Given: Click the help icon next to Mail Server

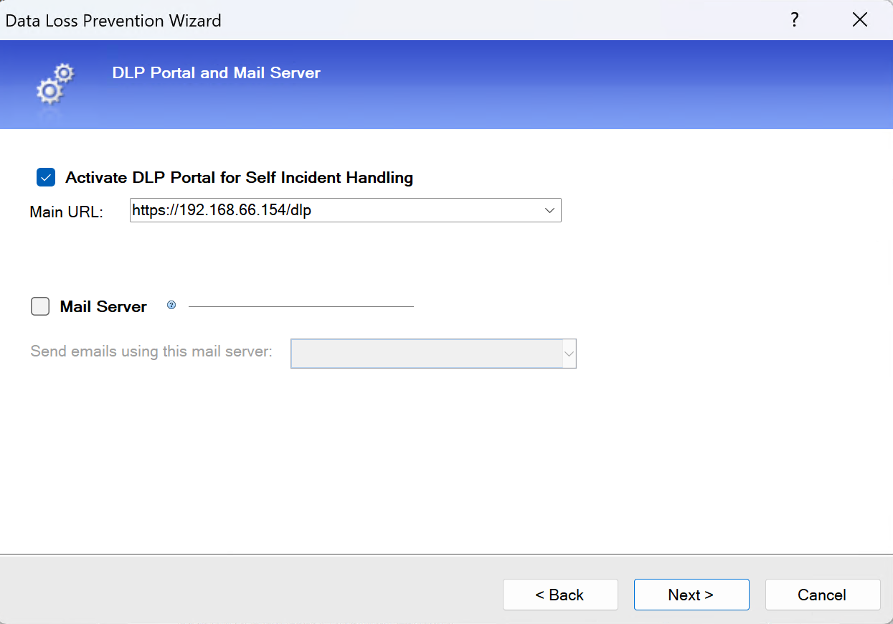Looking at the screenshot, I should click(171, 305).
